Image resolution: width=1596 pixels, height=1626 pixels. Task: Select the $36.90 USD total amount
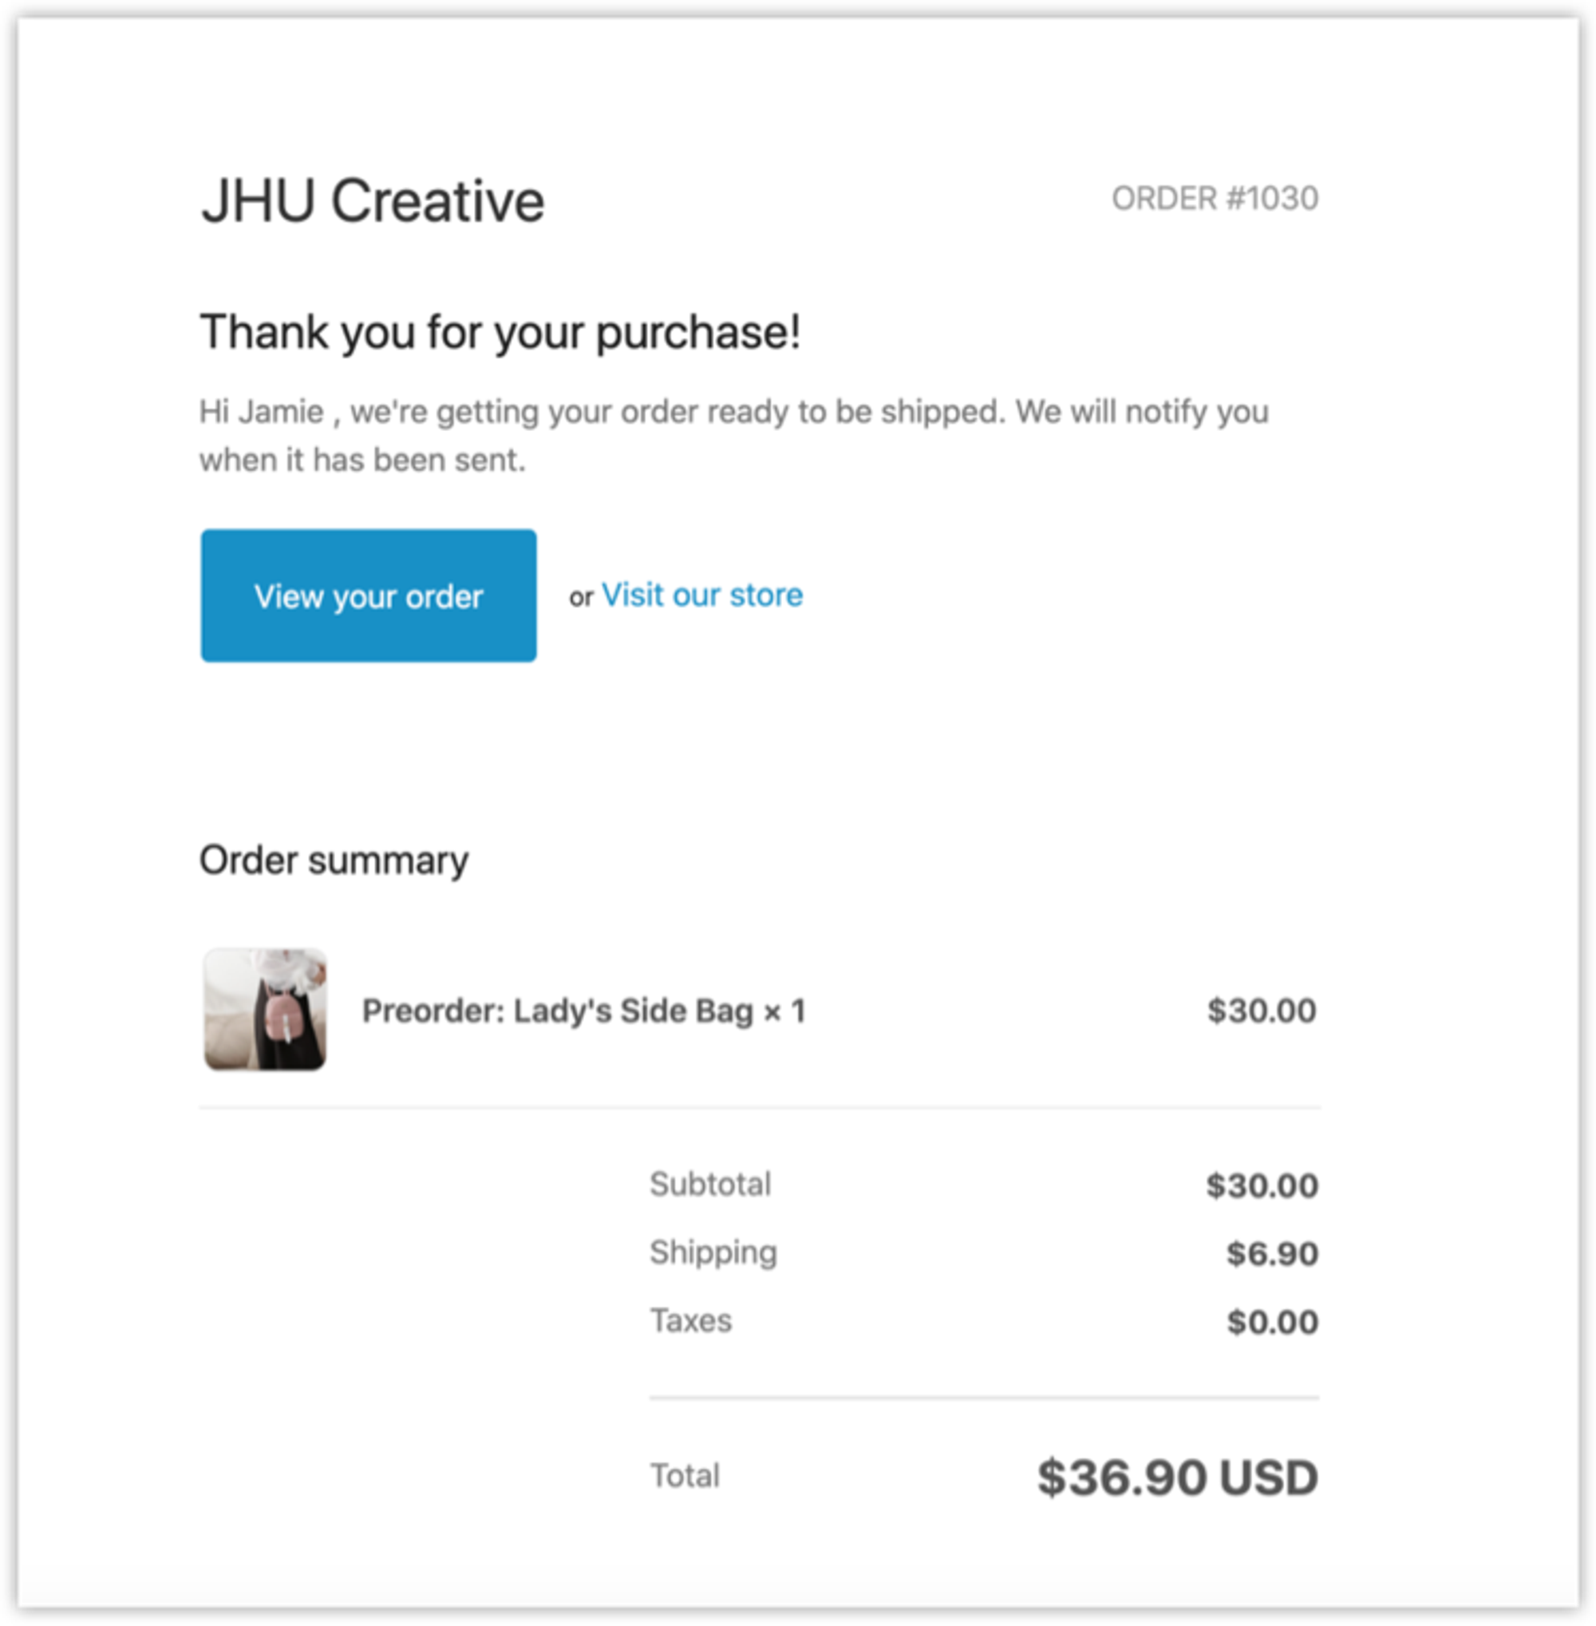pyautogui.click(x=1177, y=1478)
